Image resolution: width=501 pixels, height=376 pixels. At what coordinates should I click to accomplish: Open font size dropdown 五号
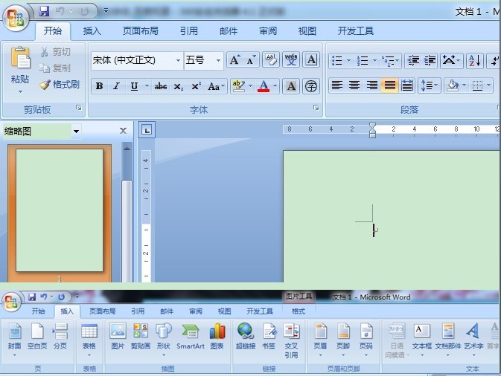(x=218, y=60)
